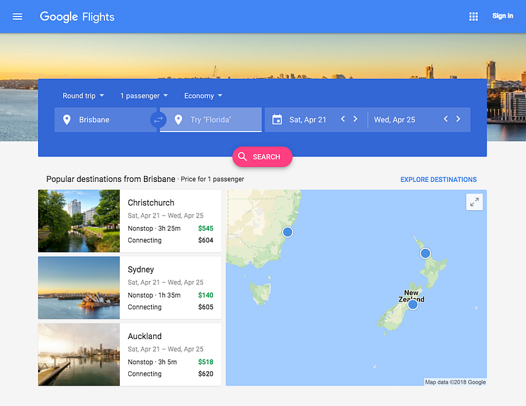Screen dimensions: 526x406
Task: Click 'Nonstop · 1h 35m' for Sydney
Action: pos(154,295)
